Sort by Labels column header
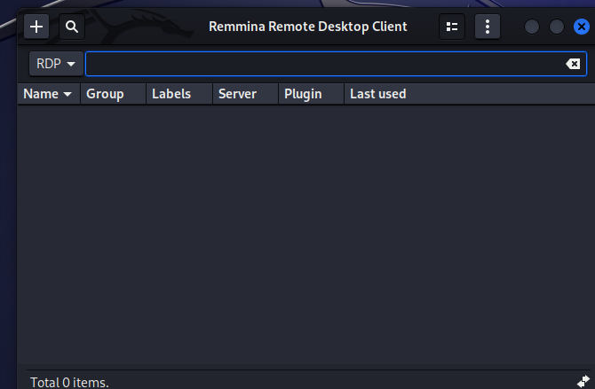Viewport: 595px width, 389px height. click(179, 94)
